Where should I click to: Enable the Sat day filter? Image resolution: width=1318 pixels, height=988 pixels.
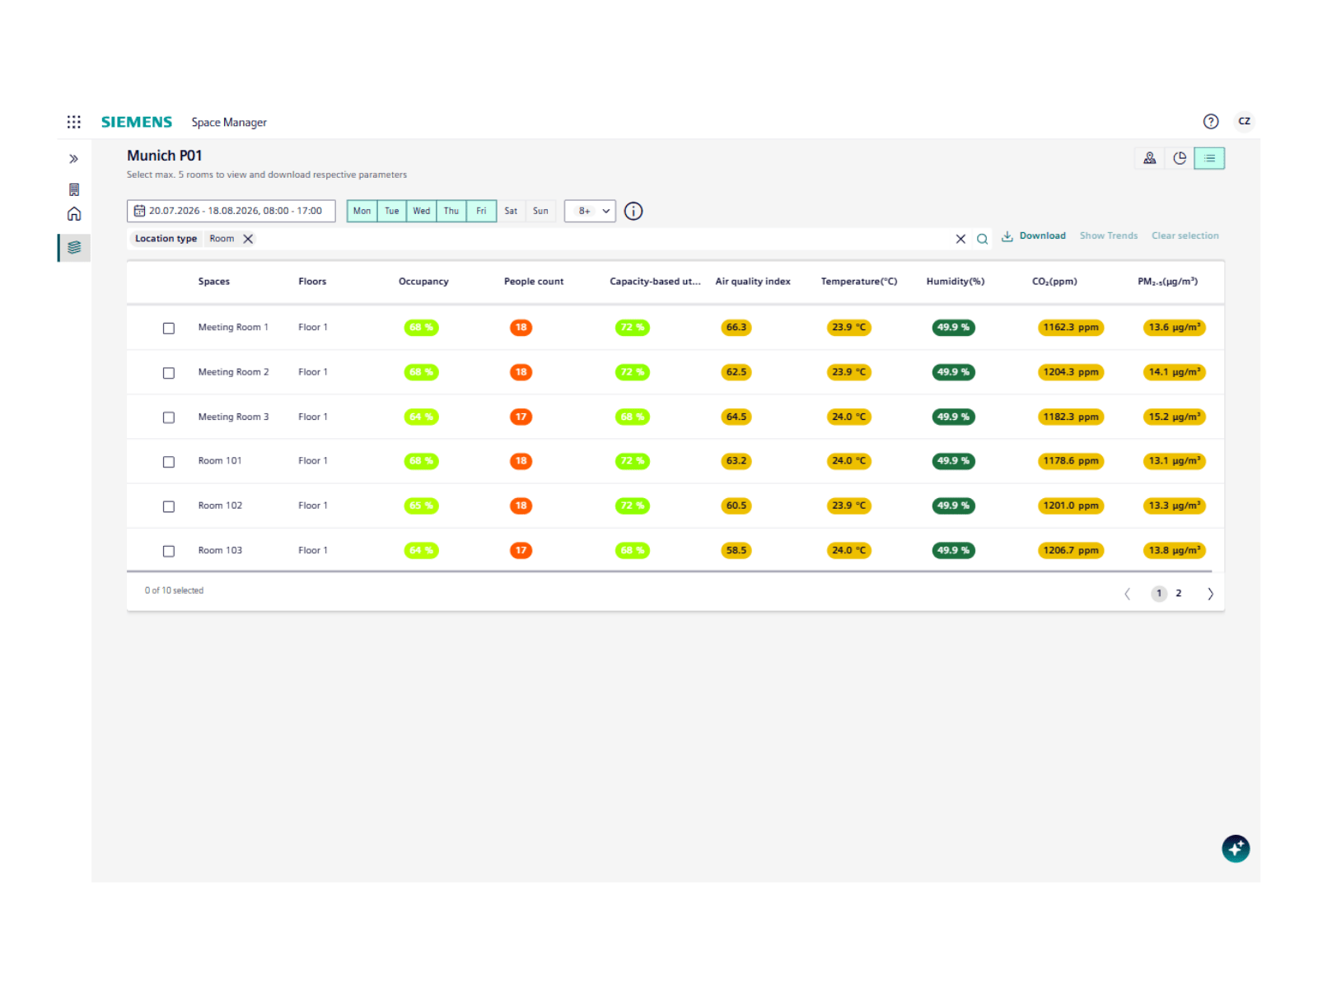tap(511, 211)
